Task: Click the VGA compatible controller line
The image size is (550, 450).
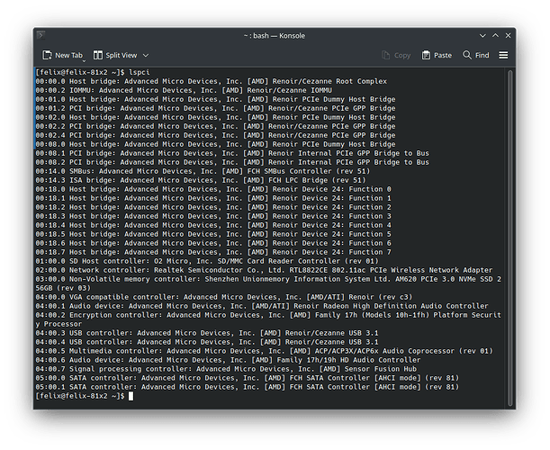Action: coord(225,297)
